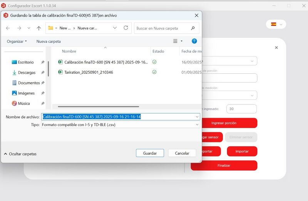Screen dimensions: 308x201
Task: Open the 'Tipo' file format dropdown
Action: [x=121, y=125]
